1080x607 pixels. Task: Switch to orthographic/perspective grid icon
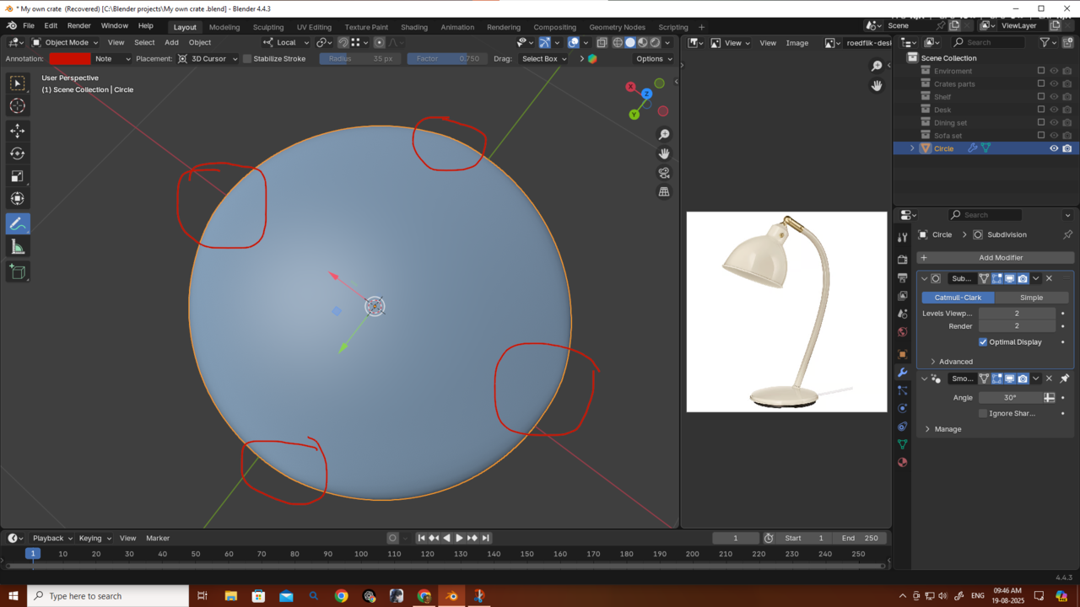click(x=664, y=192)
